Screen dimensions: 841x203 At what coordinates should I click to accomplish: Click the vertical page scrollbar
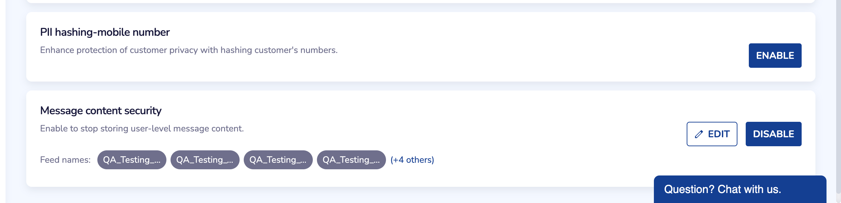click(x=838, y=96)
